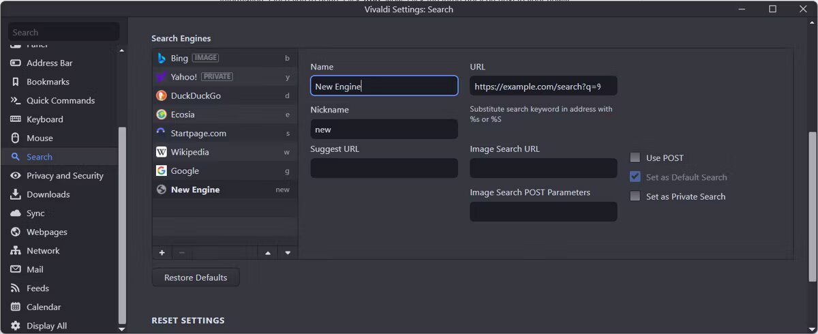Toggle Set as Default Search checkbox
Viewport: 818px width, 334px height.
click(635, 177)
